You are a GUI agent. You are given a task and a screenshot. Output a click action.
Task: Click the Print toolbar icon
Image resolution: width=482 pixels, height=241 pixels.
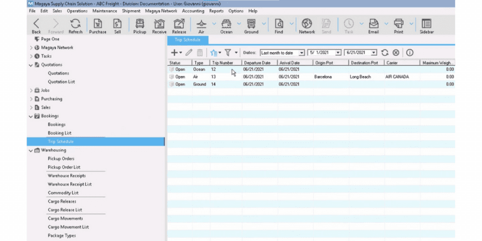point(399,26)
